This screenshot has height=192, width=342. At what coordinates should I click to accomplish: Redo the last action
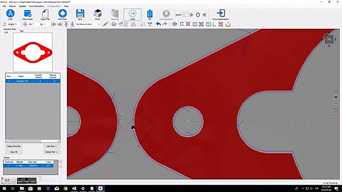coord(165,24)
